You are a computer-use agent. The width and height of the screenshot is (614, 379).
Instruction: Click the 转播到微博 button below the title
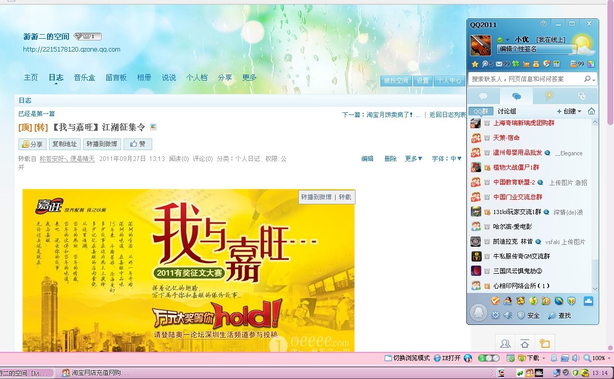click(102, 144)
